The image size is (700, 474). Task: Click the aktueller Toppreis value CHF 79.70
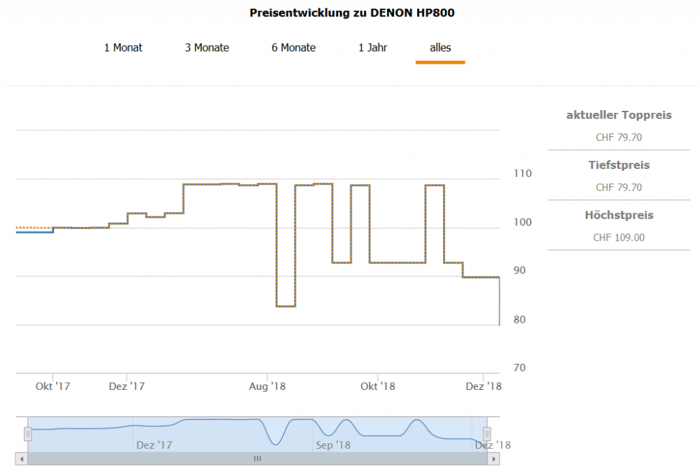click(x=619, y=137)
